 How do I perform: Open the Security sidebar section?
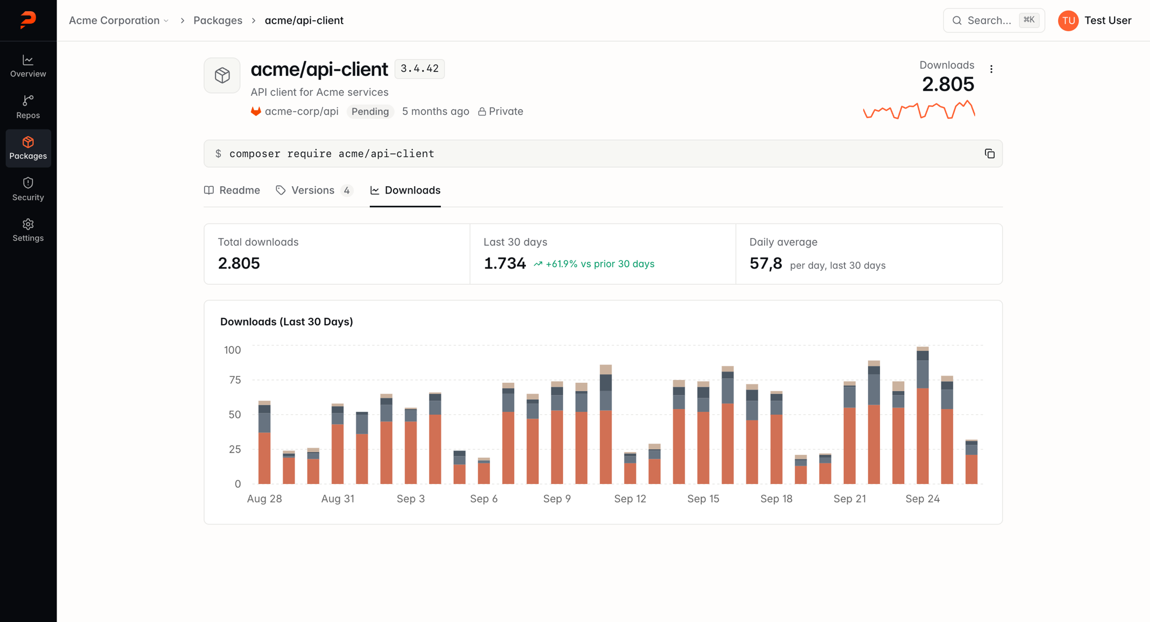pyautogui.click(x=28, y=189)
